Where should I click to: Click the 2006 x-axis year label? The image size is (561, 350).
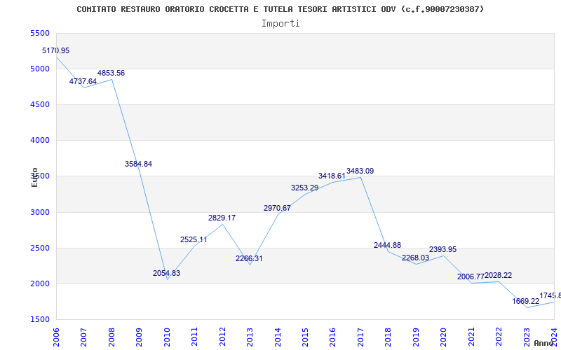click(x=56, y=337)
